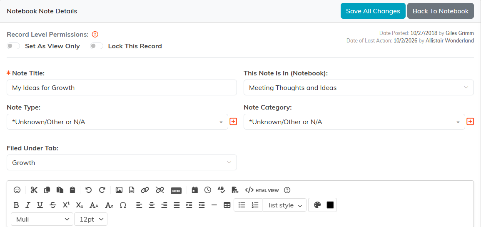This screenshot has height=227, width=481.
Task: Paste using the first clipboard icon
Action: tap(60, 190)
